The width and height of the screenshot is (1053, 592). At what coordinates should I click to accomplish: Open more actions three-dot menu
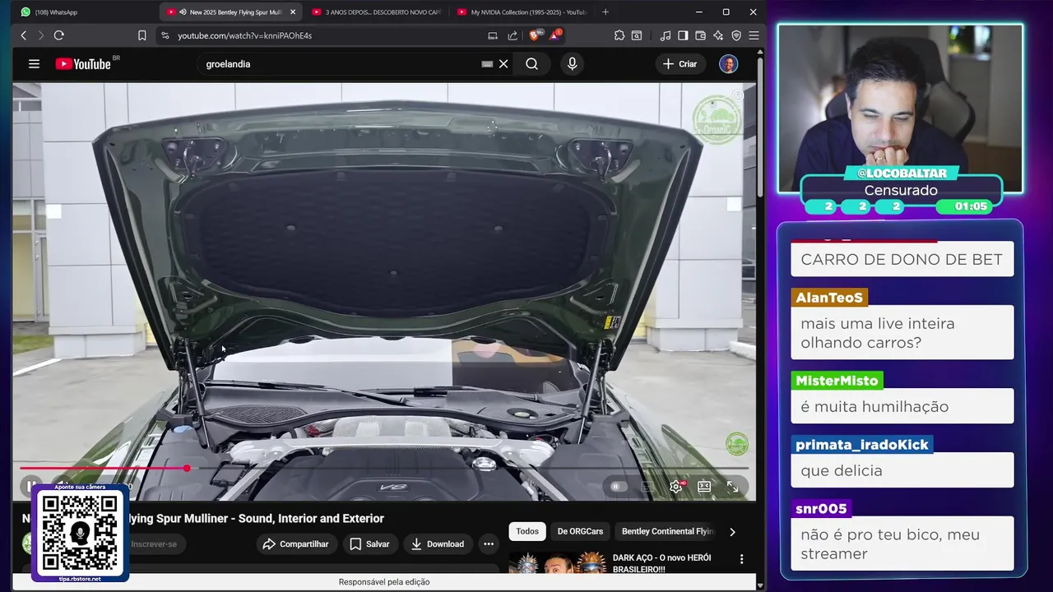click(x=489, y=544)
